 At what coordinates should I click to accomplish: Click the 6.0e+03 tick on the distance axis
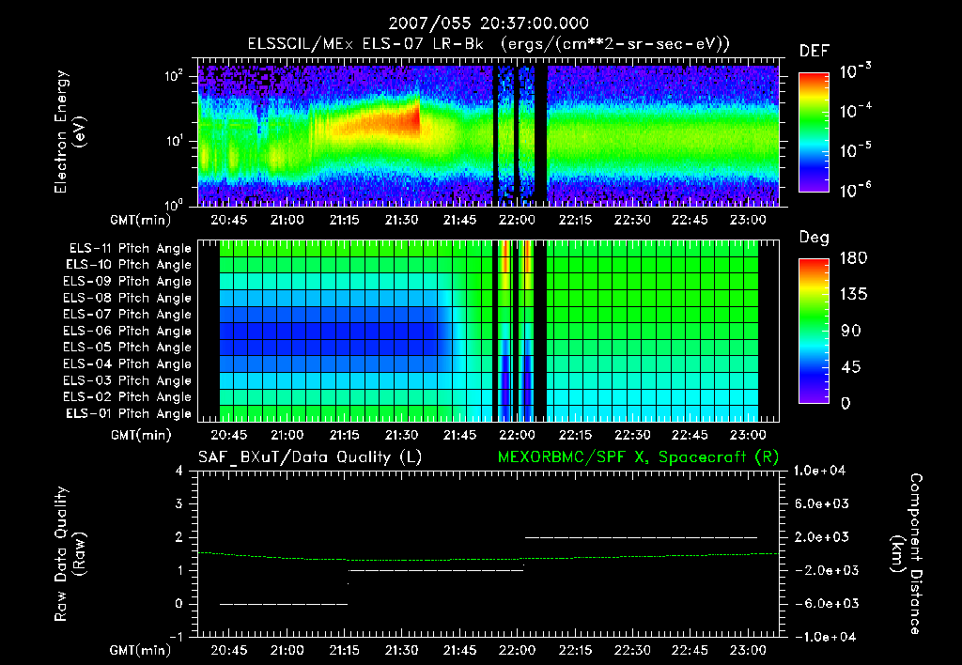[821, 503]
